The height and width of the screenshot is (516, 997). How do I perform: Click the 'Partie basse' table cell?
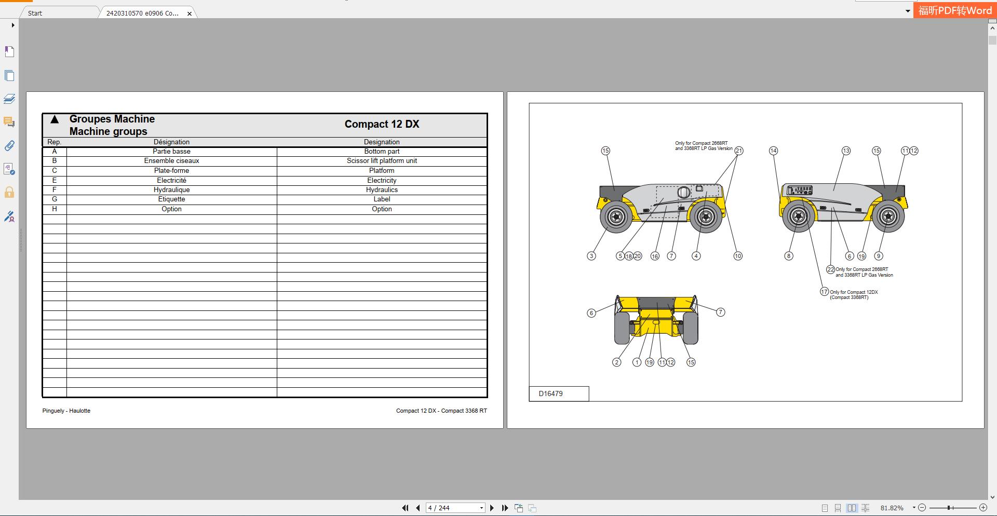point(171,152)
